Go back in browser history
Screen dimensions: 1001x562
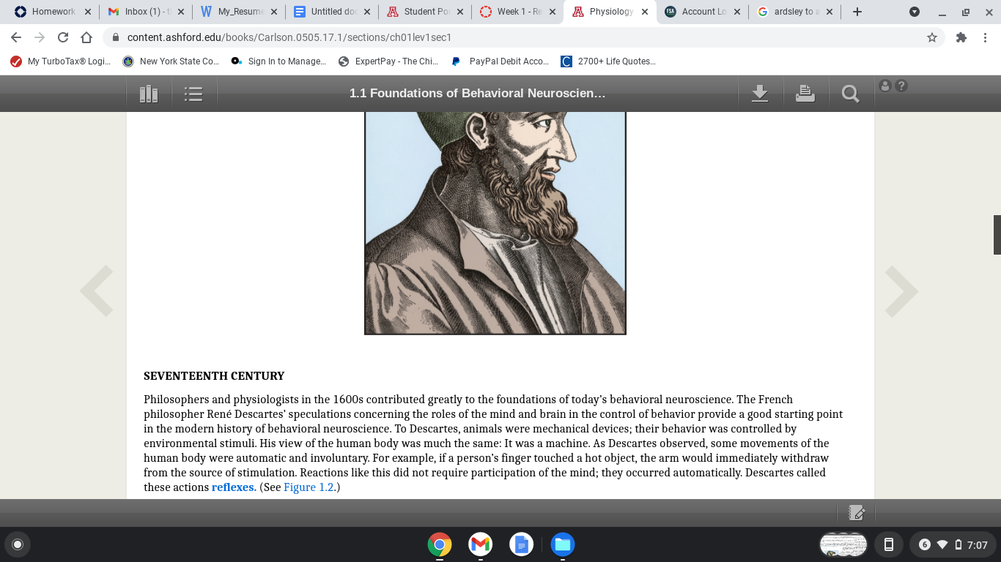pos(16,37)
